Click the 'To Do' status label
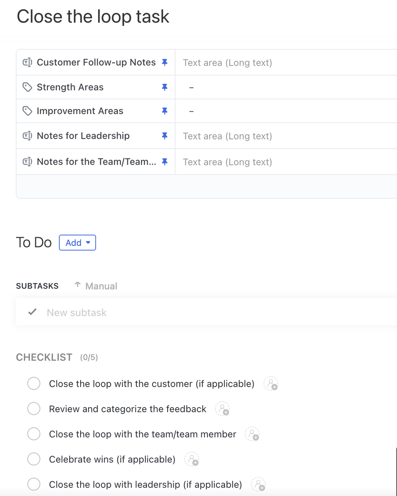 click(34, 242)
